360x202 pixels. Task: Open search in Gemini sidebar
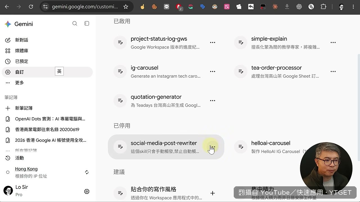[x=75, y=24]
